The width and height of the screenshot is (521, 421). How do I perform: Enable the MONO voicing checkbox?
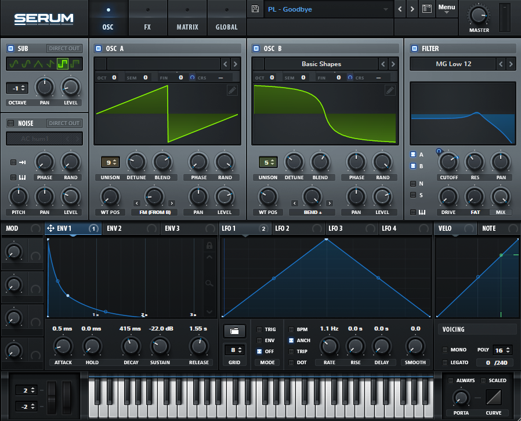pyautogui.click(x=445, y=350)
